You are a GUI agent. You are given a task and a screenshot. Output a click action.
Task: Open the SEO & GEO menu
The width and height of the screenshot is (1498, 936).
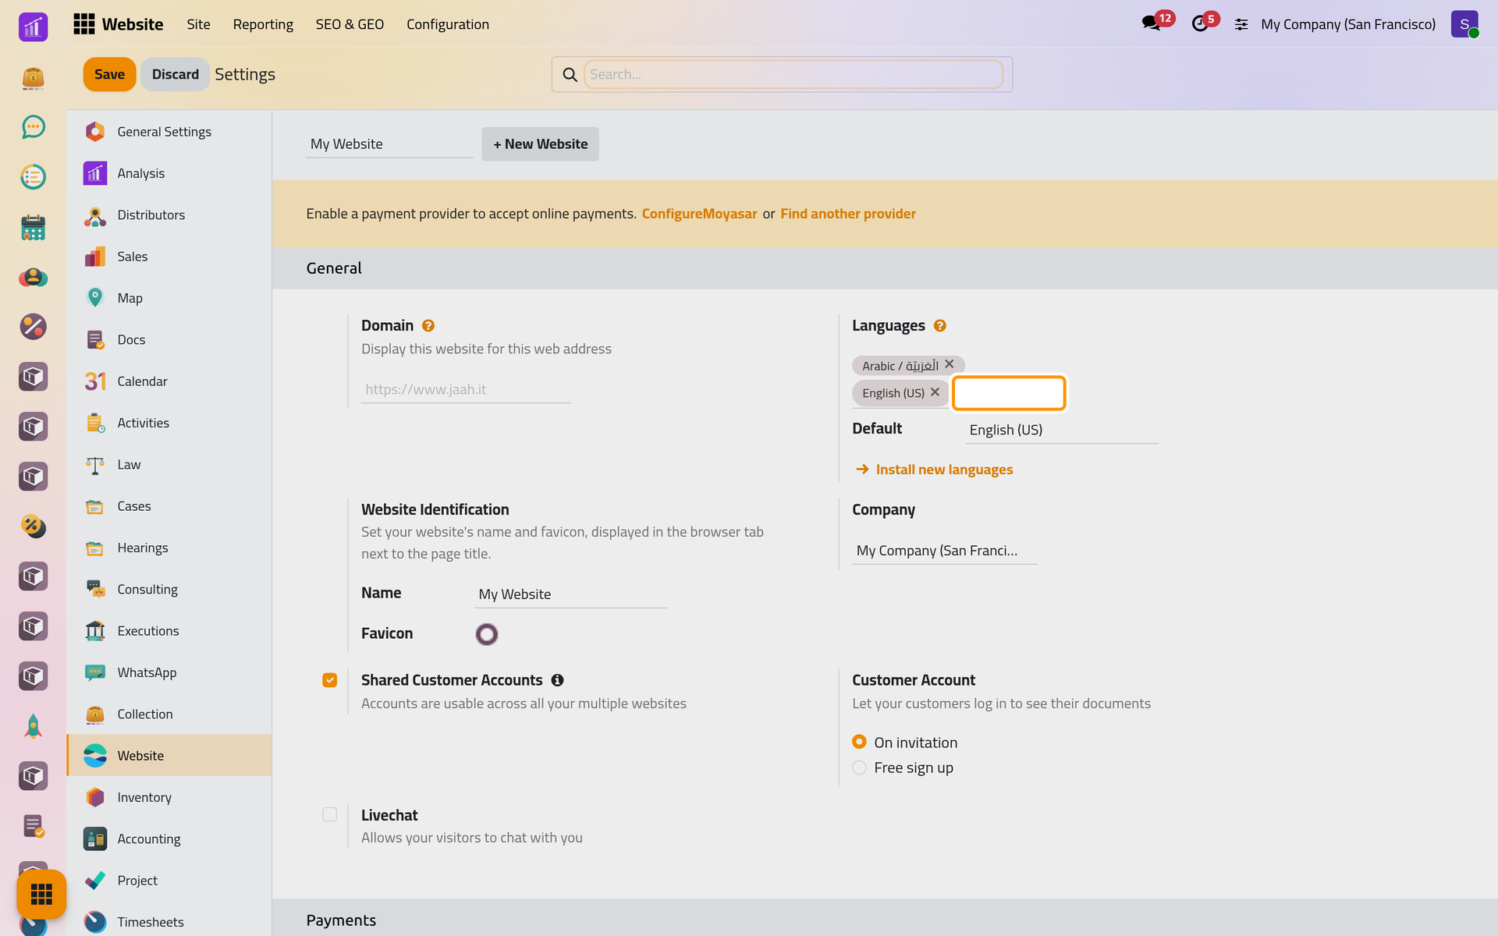point(350,24)
